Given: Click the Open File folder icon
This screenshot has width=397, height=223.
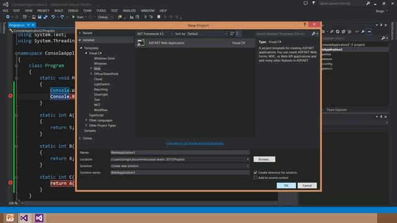Looking at the screenshot, I should 33,17.
